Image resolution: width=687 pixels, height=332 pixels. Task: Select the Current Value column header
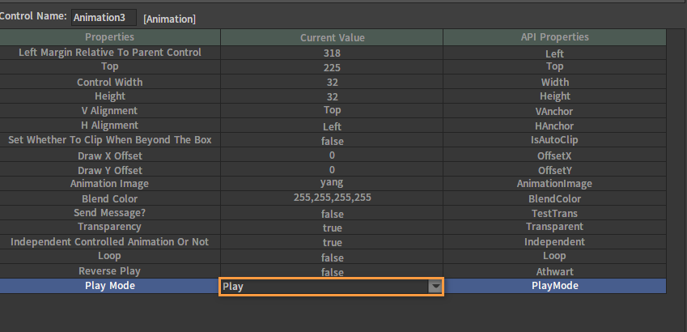pyautogui.click(x=332, y=38)
